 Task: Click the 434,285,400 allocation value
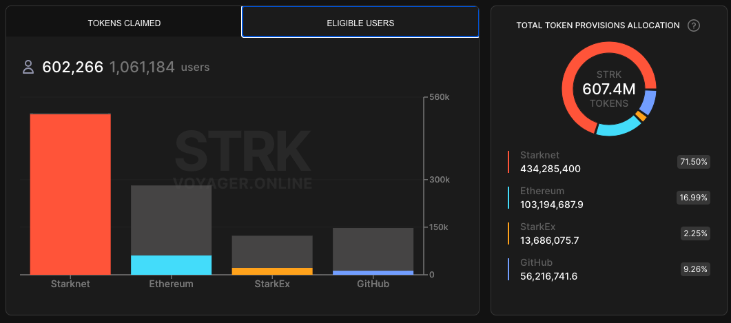550,169
